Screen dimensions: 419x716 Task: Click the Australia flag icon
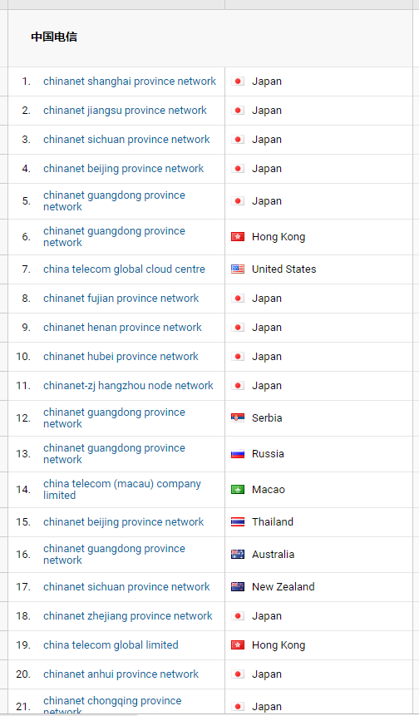(238, 554)
